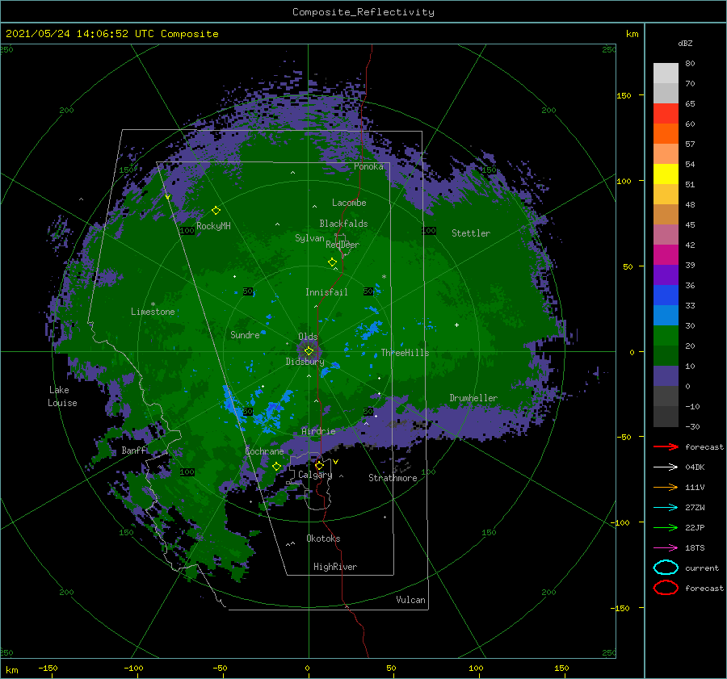Click the yellow diamond marker below Cochrane
The height and width of the screenshot is (679, 727).
276,467
